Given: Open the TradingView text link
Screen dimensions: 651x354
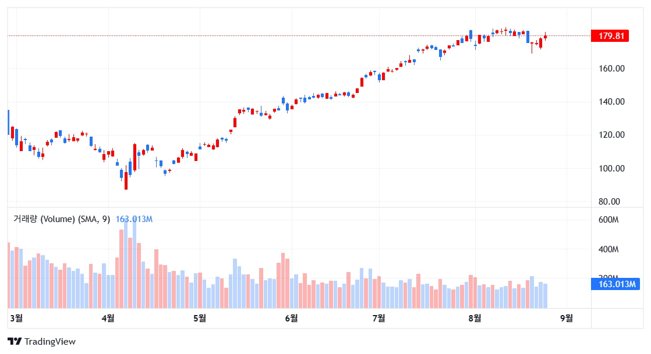Looking at the screenshot, I should [50, 342].
